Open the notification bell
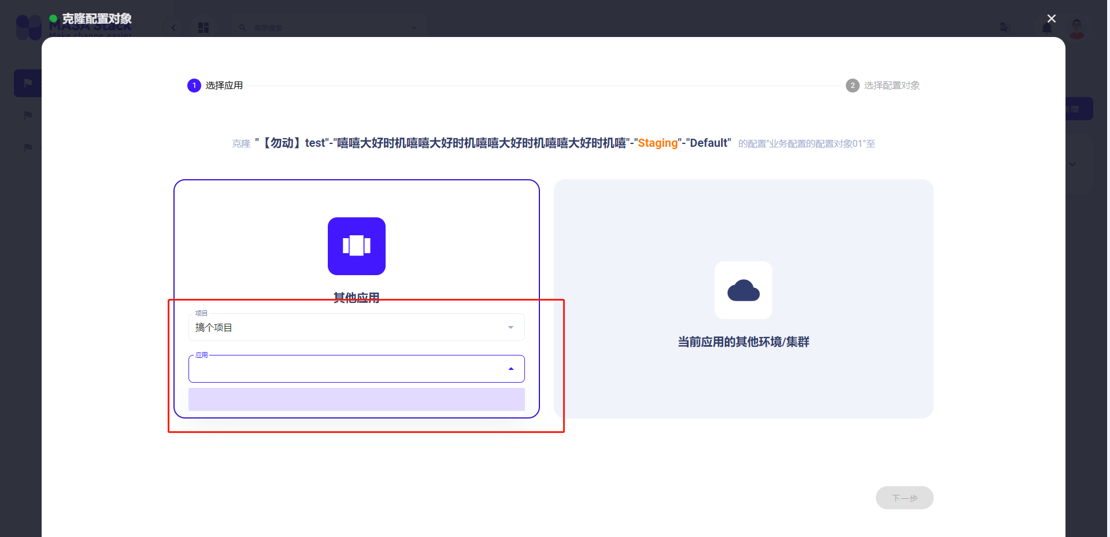Viewport: 1110px width, 537px height. tap(1047, 27)
